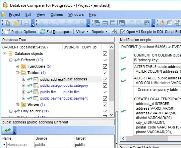
Task: Click the Source column header
Action: coord(54,138)
